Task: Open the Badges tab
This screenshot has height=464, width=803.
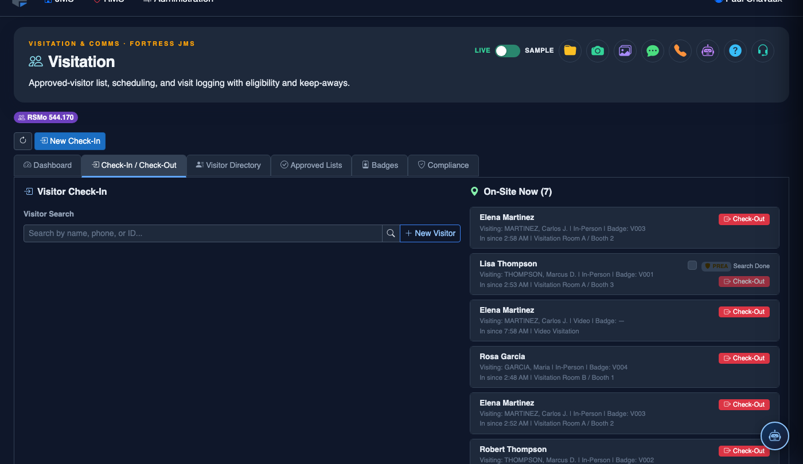Action: click(380, 165)
